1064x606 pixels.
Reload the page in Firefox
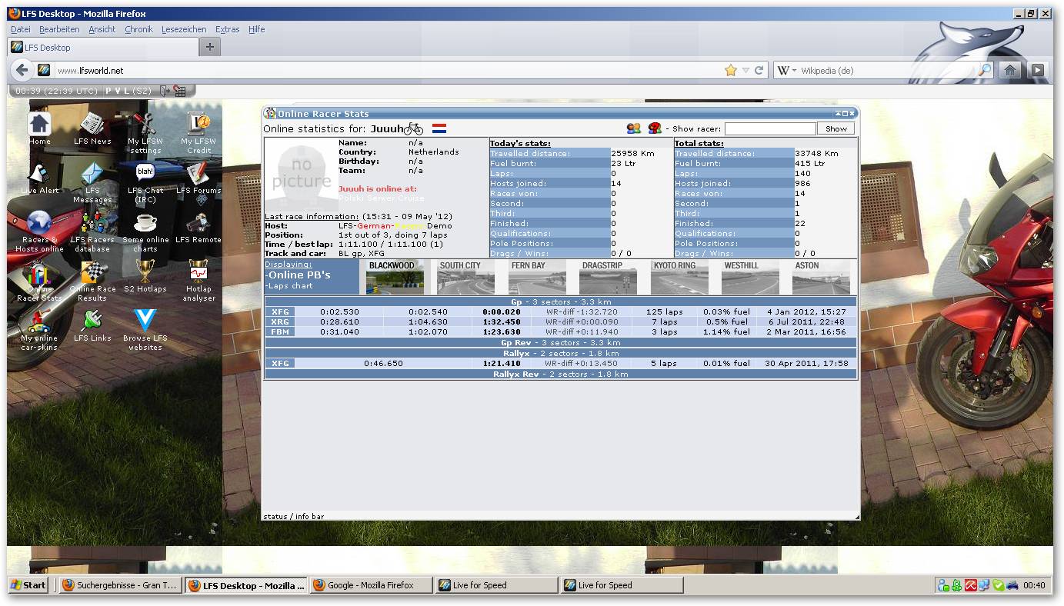click(759, 70)
